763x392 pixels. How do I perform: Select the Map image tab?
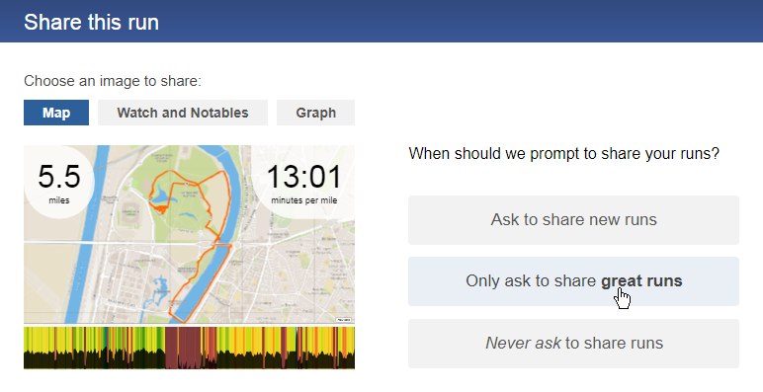[56, 113]
